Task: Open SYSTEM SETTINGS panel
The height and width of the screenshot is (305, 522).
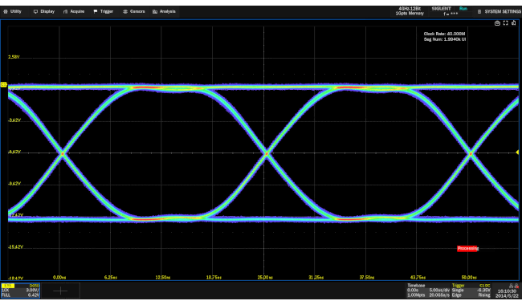Action: pos(500,11)
